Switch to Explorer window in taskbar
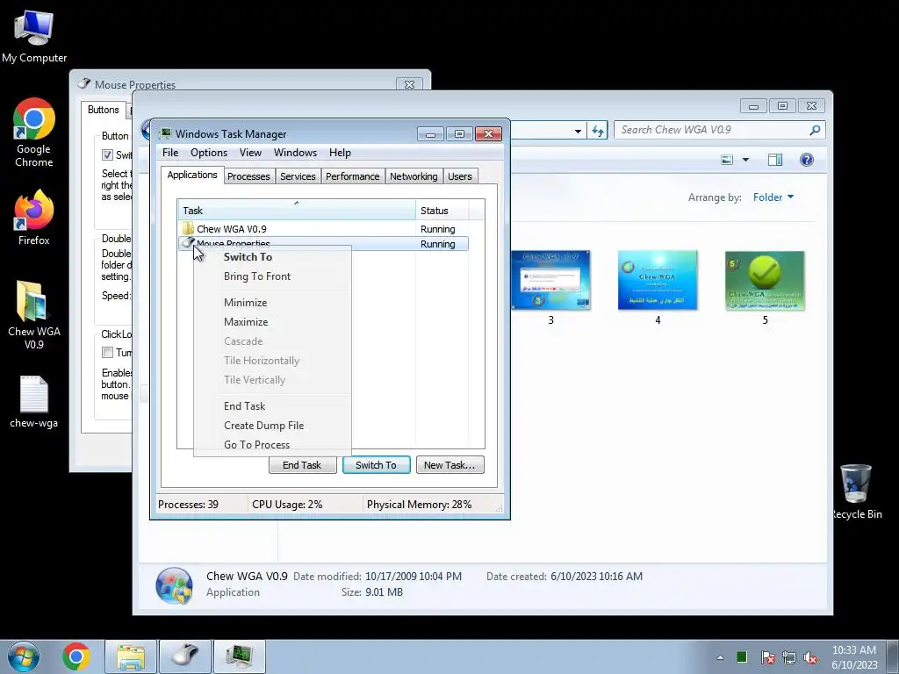The width and height of the screenshot is (899, 674). 131,656
